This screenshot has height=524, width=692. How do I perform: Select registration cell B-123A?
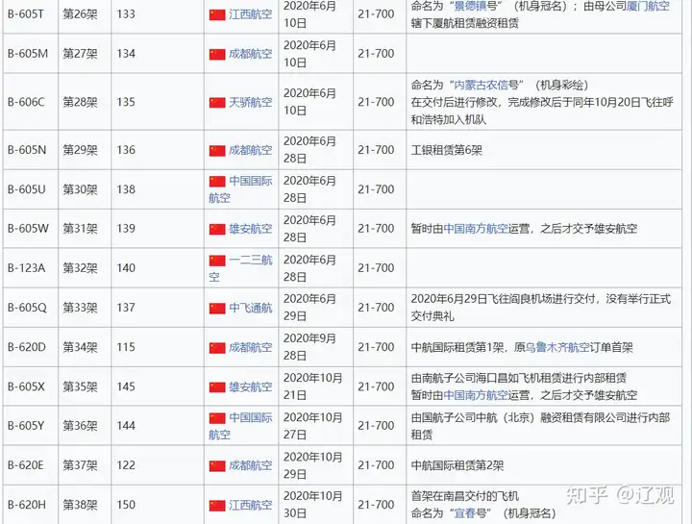(x=31, y=268)
